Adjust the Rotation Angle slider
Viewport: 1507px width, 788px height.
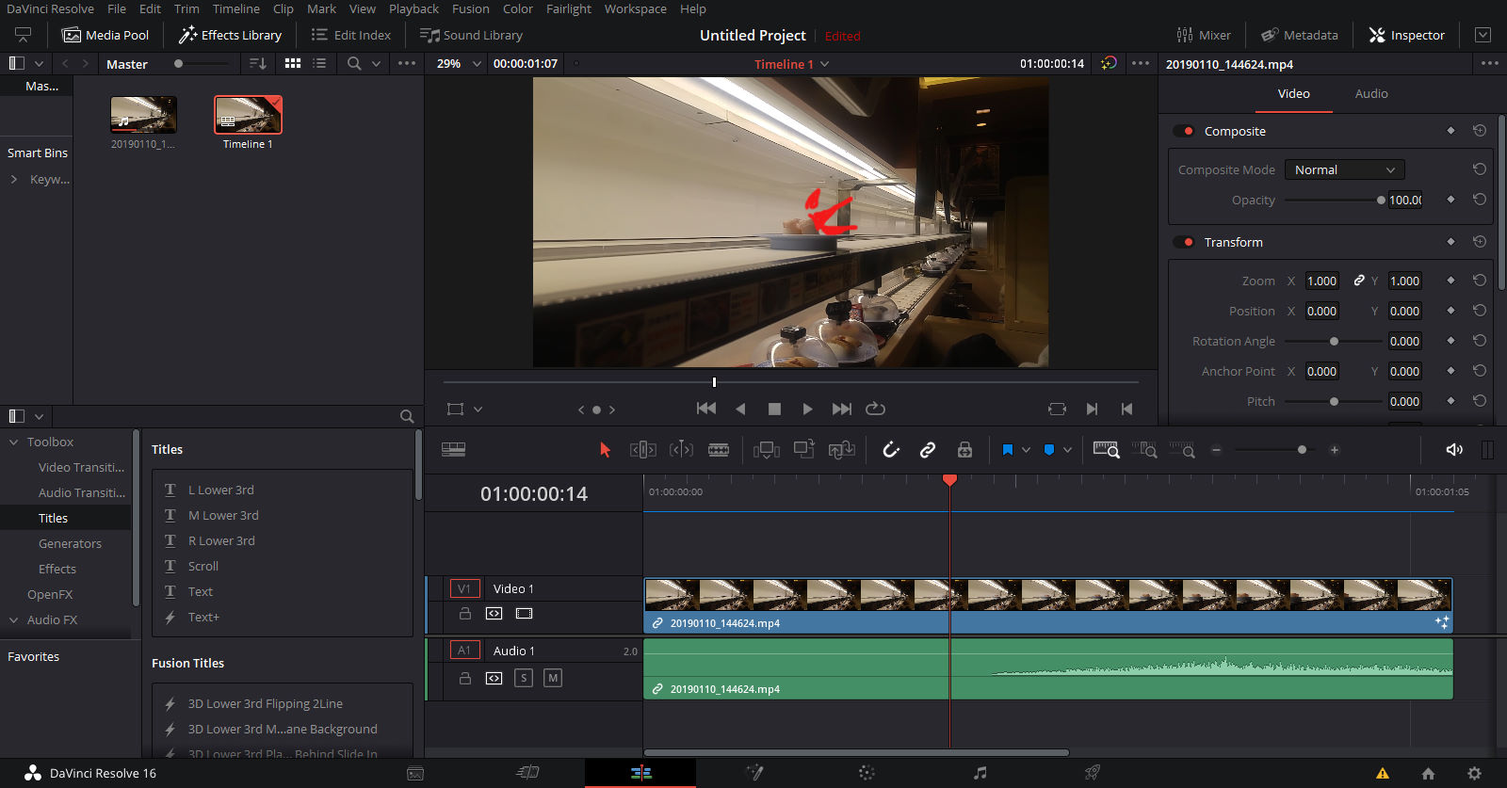(1335, 341)
